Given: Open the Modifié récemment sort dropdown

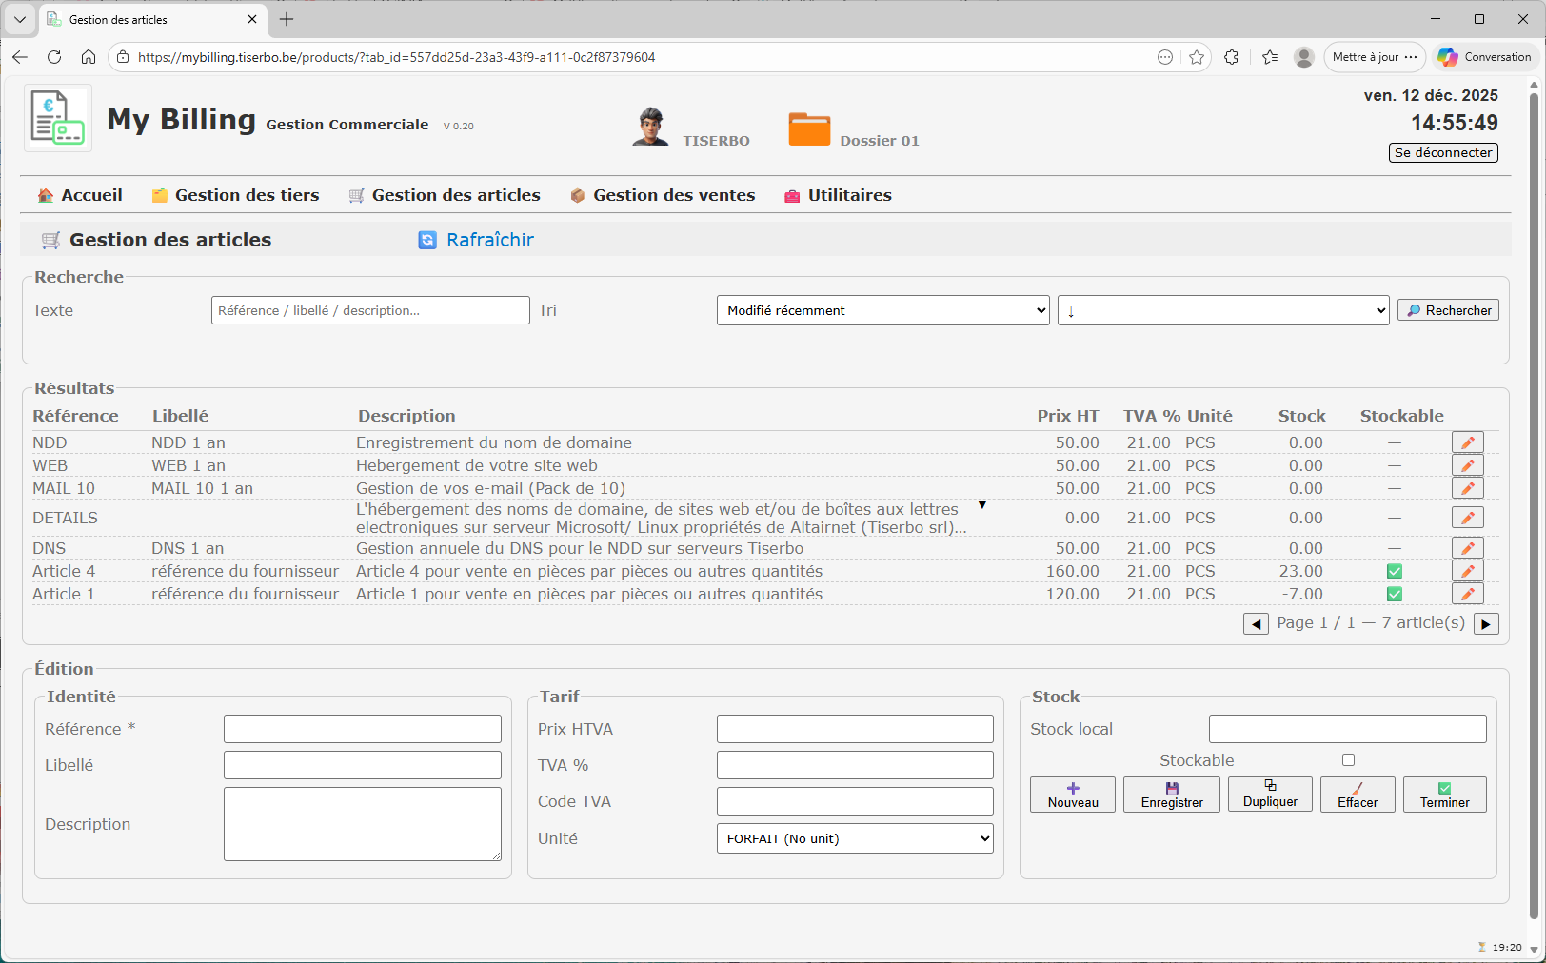Looking at the screenshot, I should pos(882,310).
